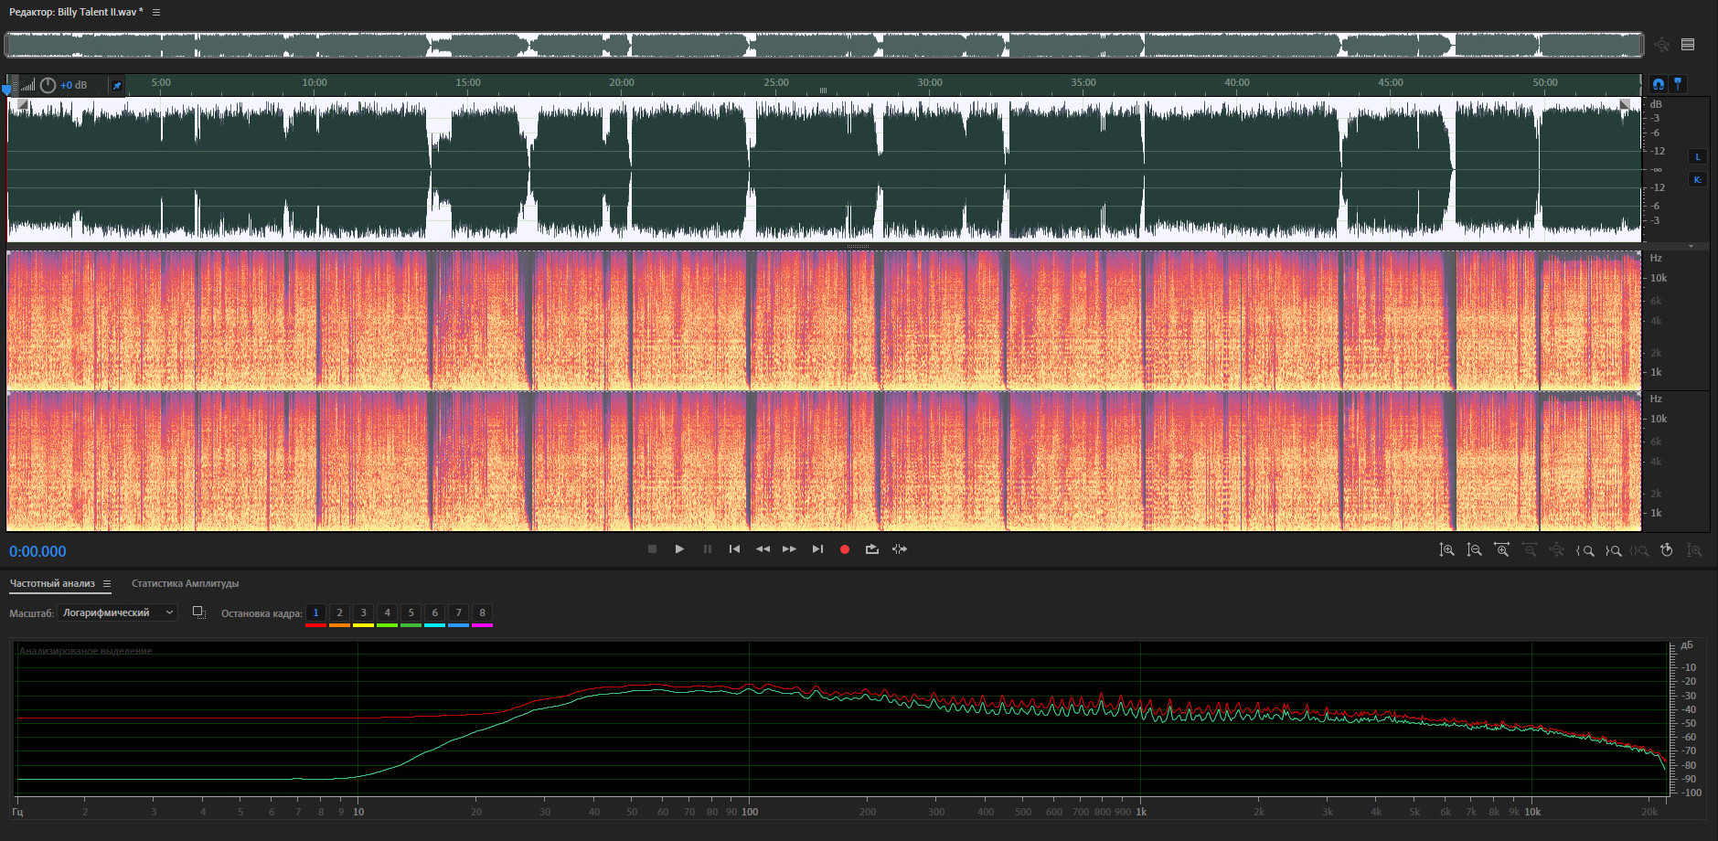
Task: Zoom in on the time axis
Action: [1501, 550]
